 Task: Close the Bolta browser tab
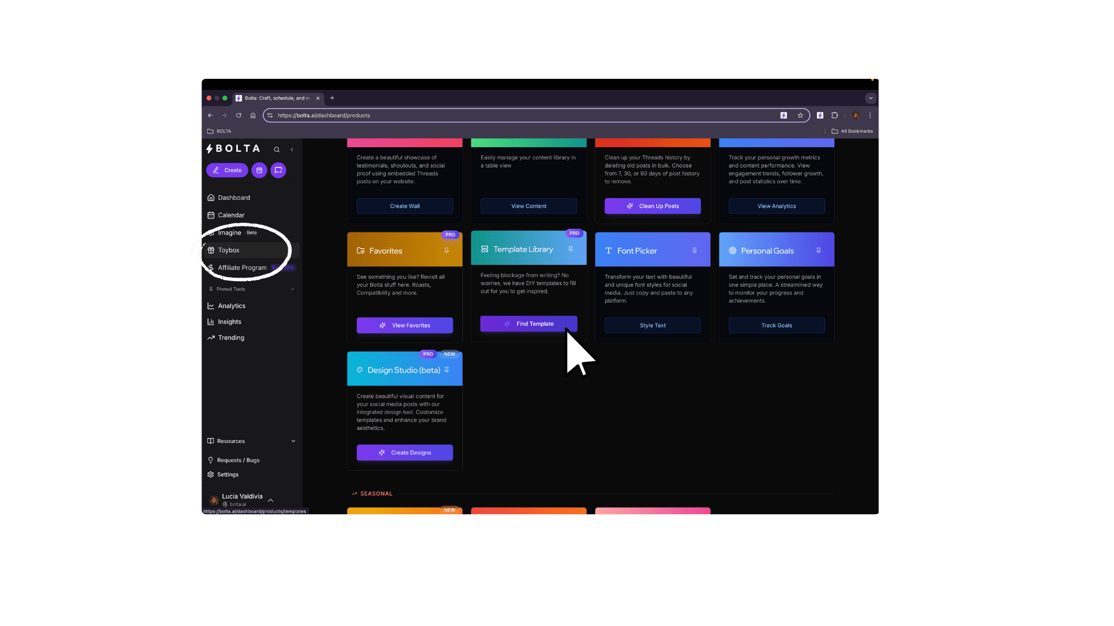pyautogui.click(x=318, y=99)
